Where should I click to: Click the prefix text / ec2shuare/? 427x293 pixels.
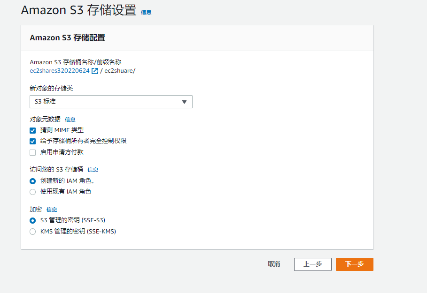pyautogui.click(x=118, y=71)
